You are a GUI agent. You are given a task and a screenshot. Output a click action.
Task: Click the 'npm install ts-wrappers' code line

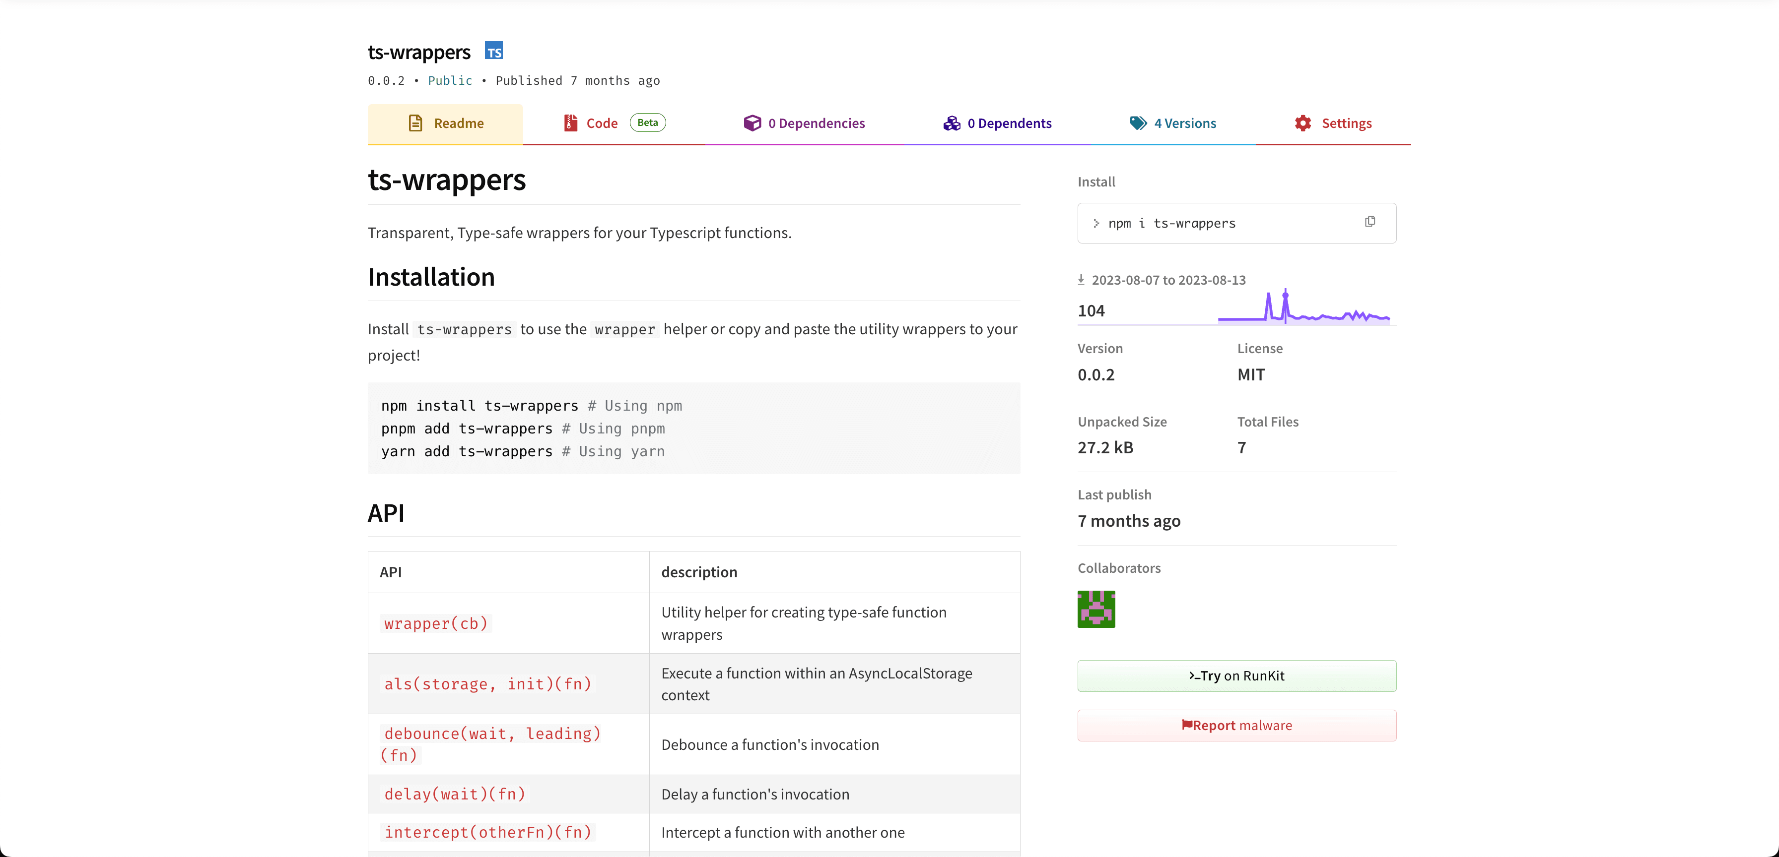point(532,406)
